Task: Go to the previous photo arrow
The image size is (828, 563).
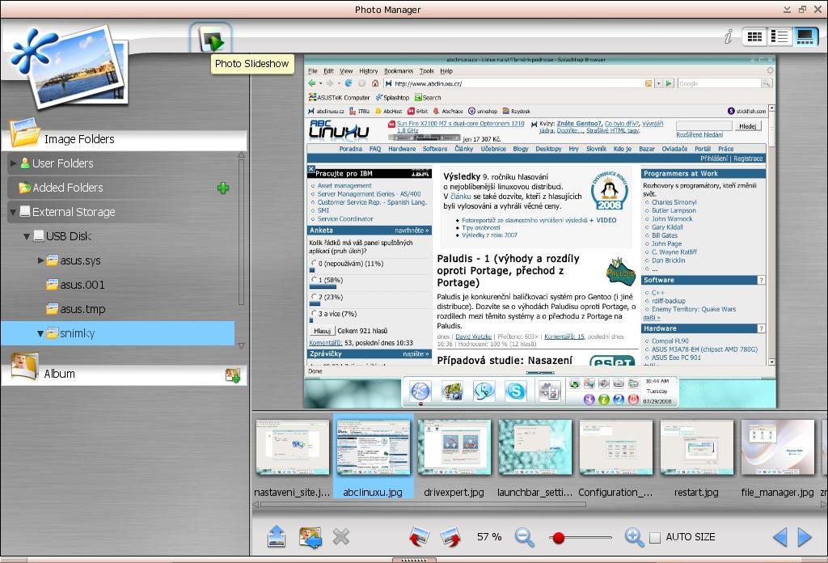Action: pos(780,537)
